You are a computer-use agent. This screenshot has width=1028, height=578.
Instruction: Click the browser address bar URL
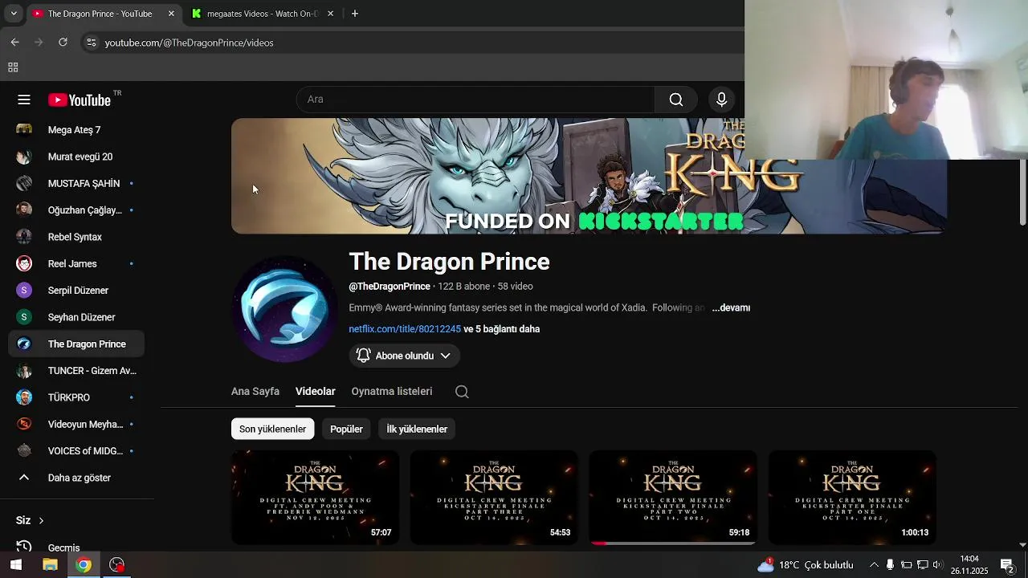point(189,43)
